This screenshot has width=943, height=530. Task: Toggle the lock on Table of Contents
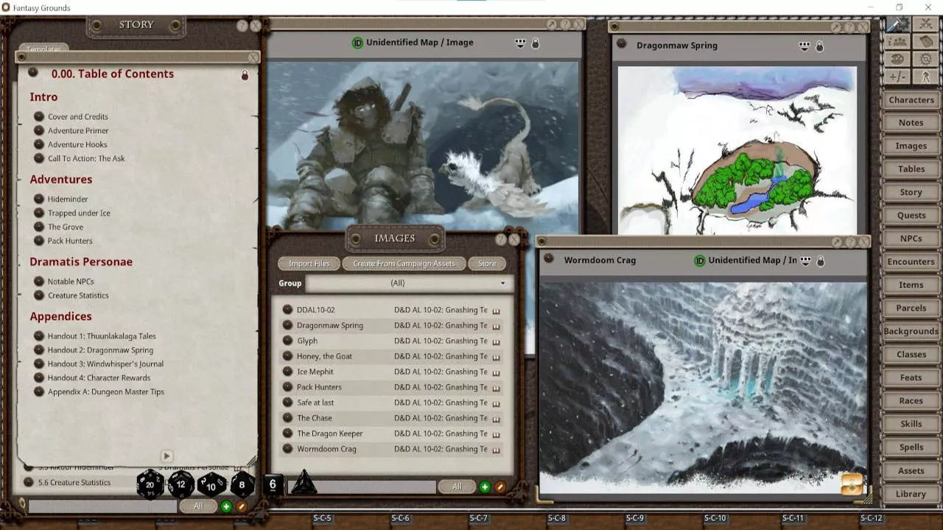click(245, 75)
